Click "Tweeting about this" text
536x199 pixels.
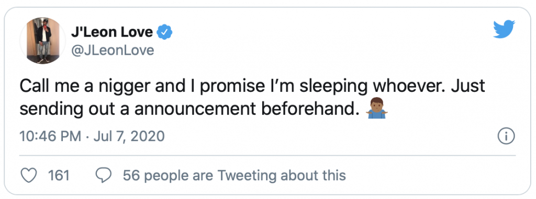[282, 175]
